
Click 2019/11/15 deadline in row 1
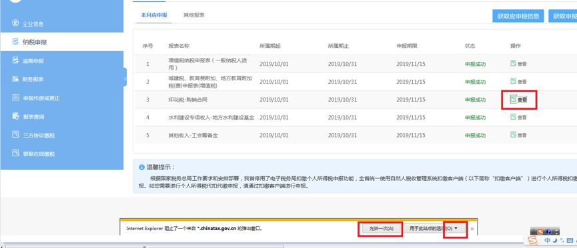pos(411,63)
